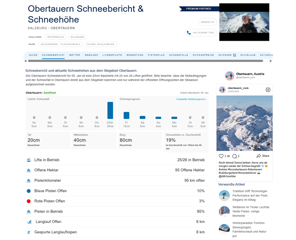Click the Webseite button
This screenshot has width=296, height=240.
tap(207, 22)
